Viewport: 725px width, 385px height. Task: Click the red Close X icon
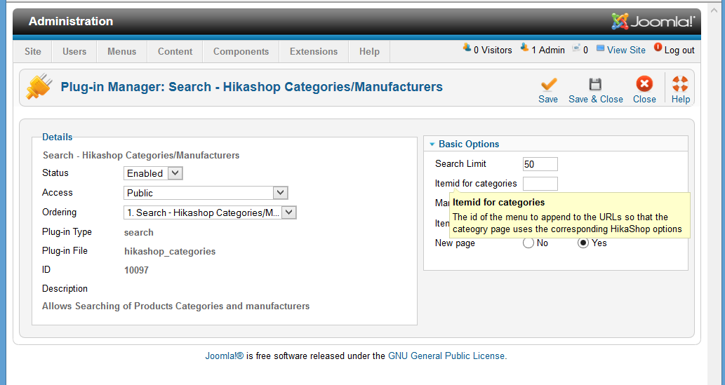coord(644,84)
